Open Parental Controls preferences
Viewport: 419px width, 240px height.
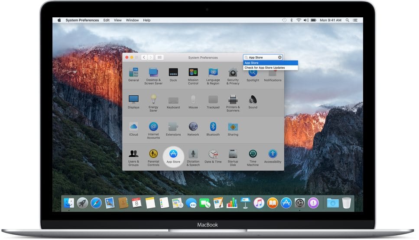coord(153,158)
